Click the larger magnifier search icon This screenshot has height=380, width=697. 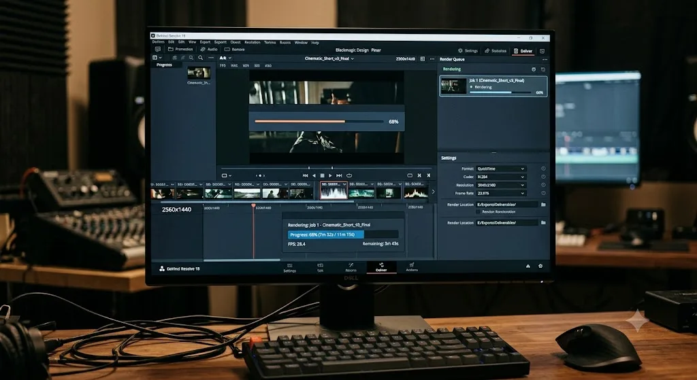[201, 58]
